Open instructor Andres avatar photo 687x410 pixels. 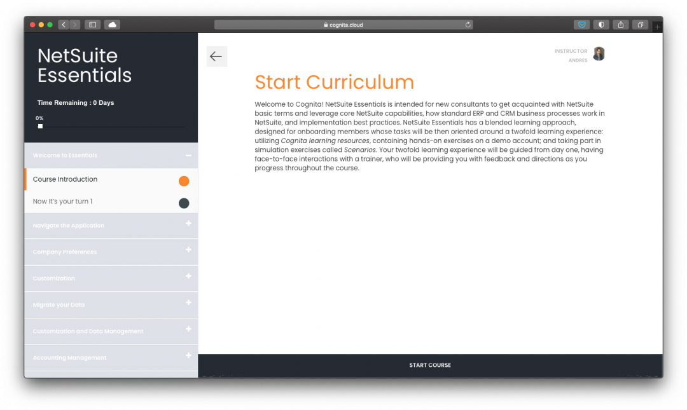click(599, 54)
